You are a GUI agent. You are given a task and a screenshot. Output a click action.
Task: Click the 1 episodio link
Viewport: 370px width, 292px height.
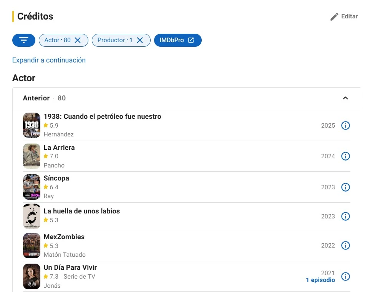(320, 280)
